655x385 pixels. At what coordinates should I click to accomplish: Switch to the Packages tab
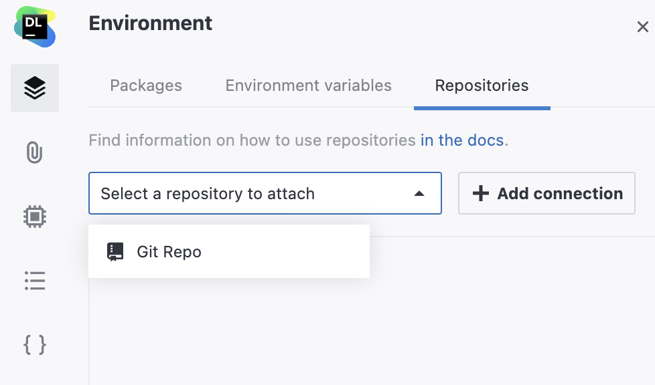(x=146, y=86)
